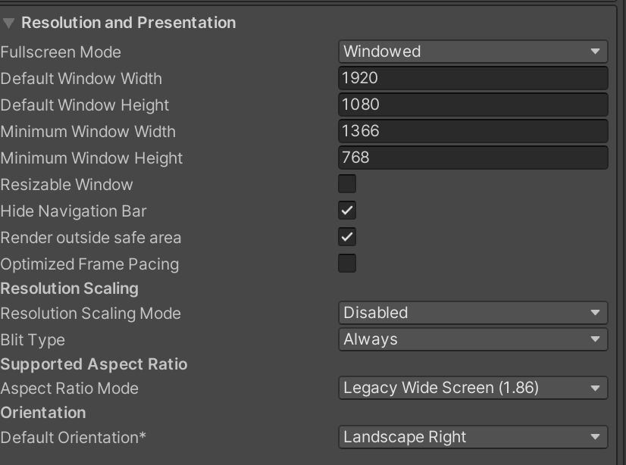Focus the Minimum Window Width field

click(x=472, y=131)
